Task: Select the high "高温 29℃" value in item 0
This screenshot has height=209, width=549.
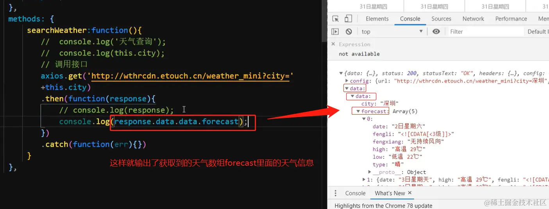Action: tap(408, 149)
